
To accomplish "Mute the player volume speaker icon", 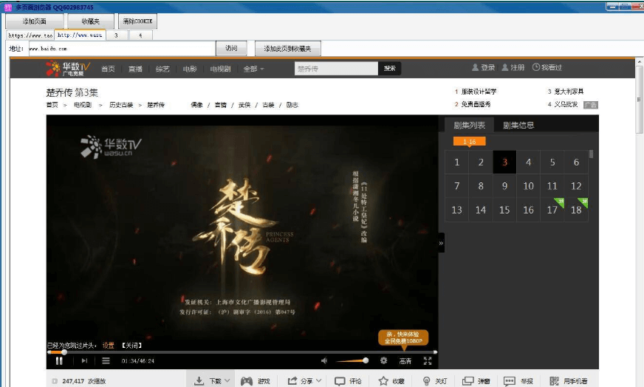I will click(x=324, y=360).
